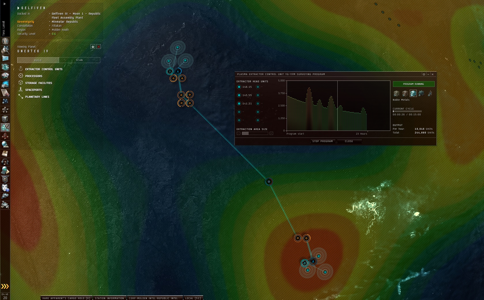
Task: Select the first resource type icon
Action: click(x=396, y=93)
